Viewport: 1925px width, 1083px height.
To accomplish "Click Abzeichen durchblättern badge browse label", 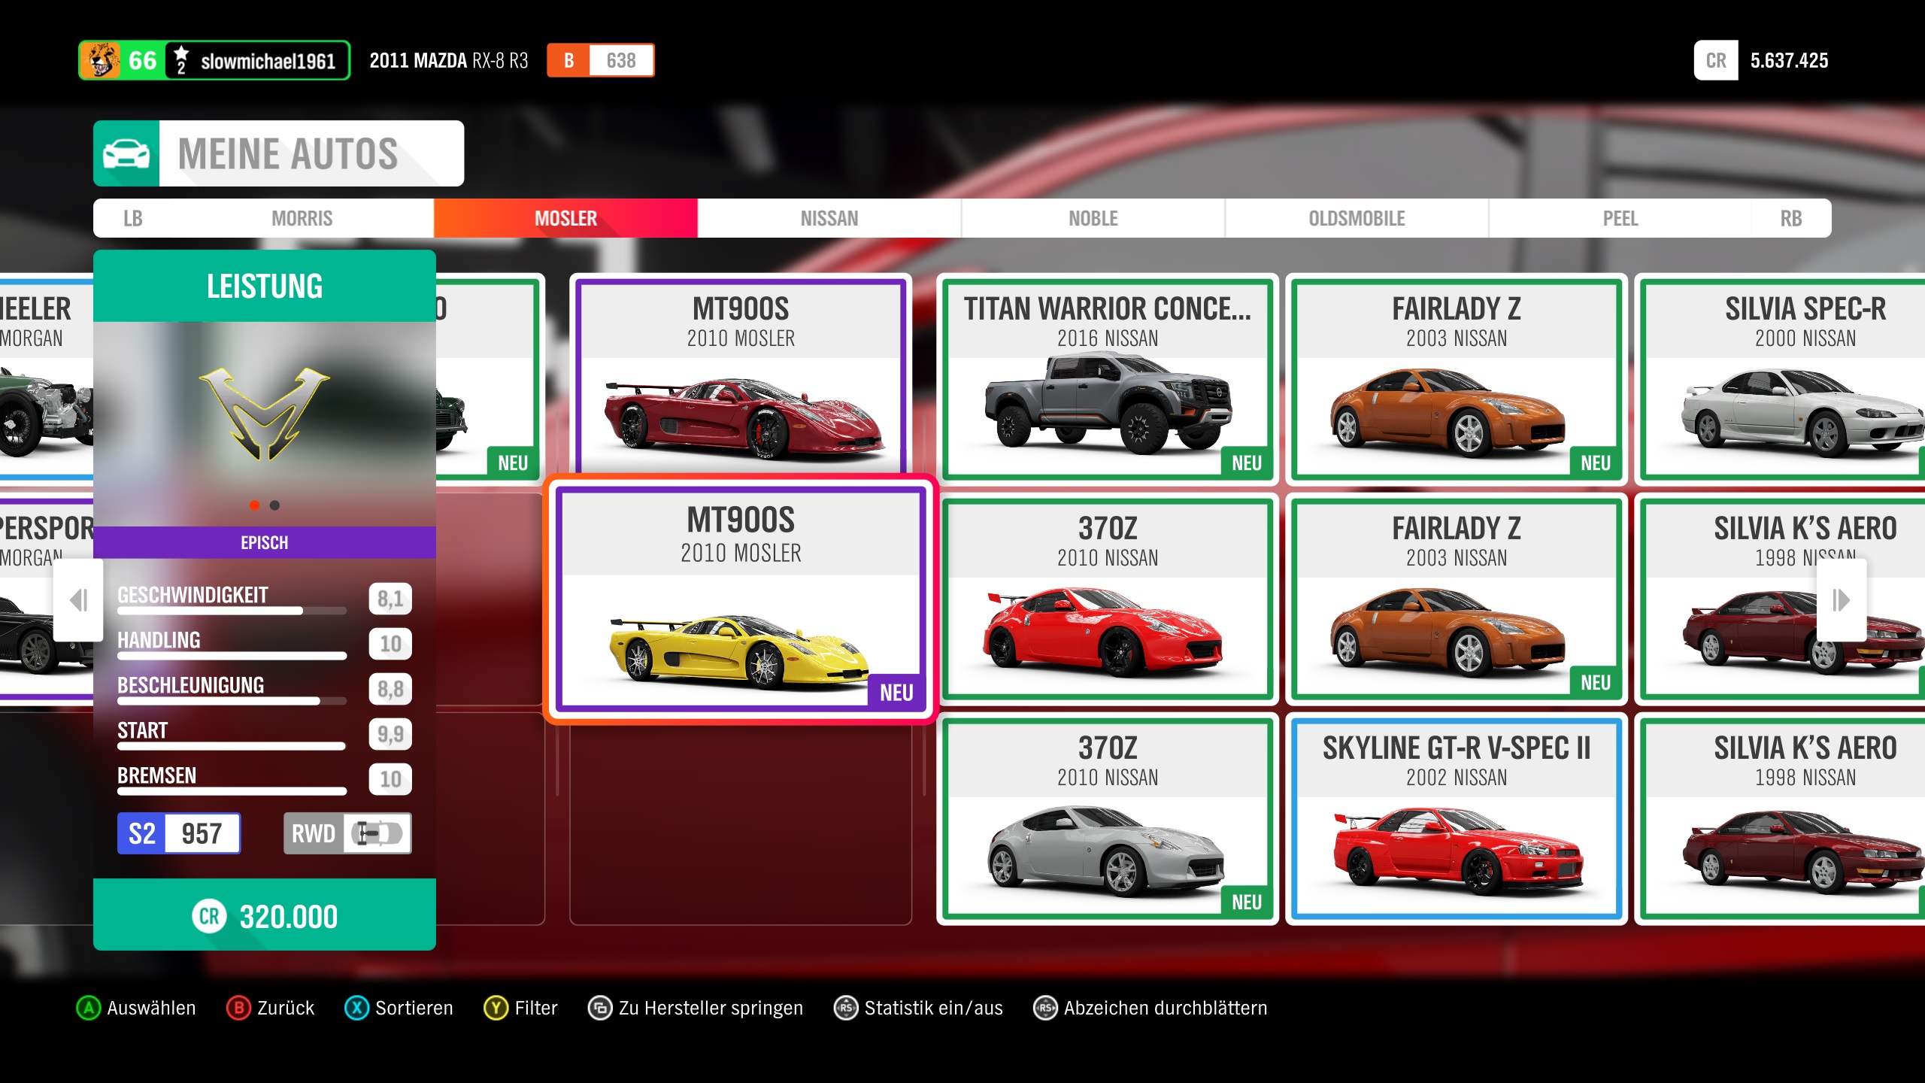I will (1165, 1008).
